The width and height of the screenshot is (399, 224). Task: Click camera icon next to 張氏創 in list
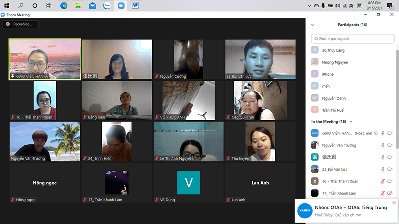pos(390,157)
